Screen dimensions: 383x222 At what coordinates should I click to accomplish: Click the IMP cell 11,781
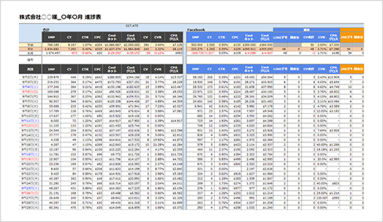pos(51,154)
